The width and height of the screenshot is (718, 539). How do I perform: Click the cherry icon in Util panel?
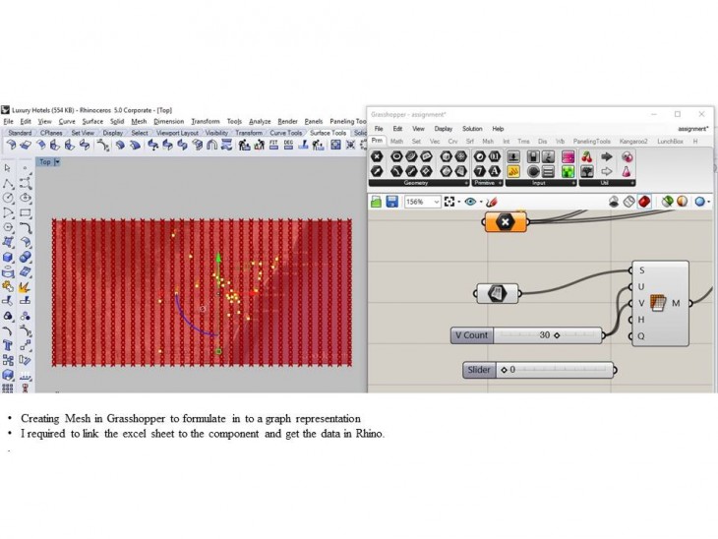pyautogui.click(x=587, y=156)
